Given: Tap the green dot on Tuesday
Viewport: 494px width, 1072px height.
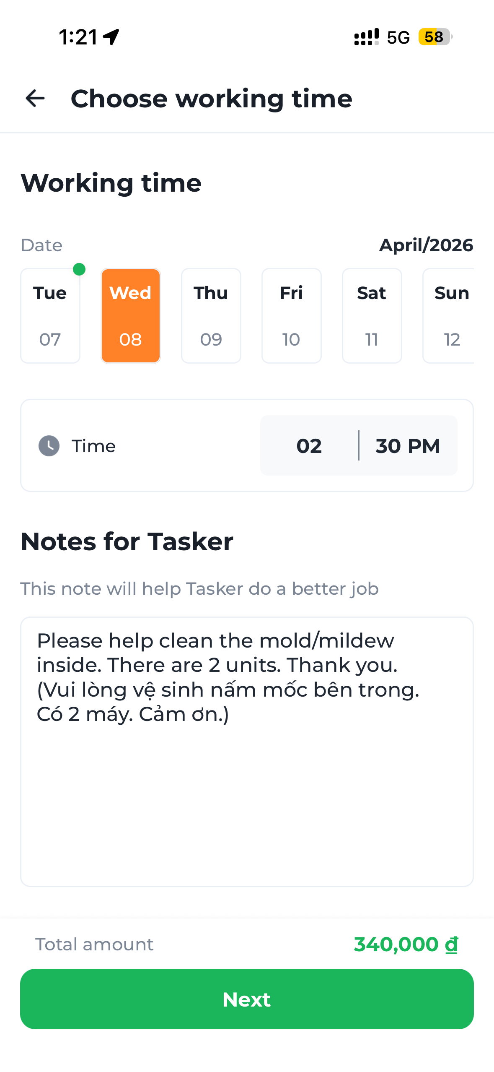Looking at the screenshot, I should pyautogui.click(x=79, y=269).
